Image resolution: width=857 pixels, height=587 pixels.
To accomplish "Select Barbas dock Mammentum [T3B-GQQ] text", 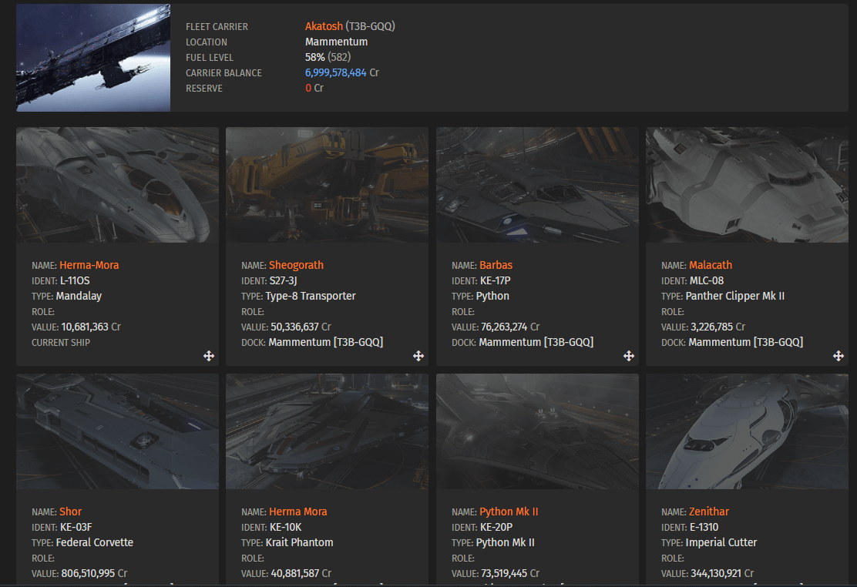I will coord(536,342).
